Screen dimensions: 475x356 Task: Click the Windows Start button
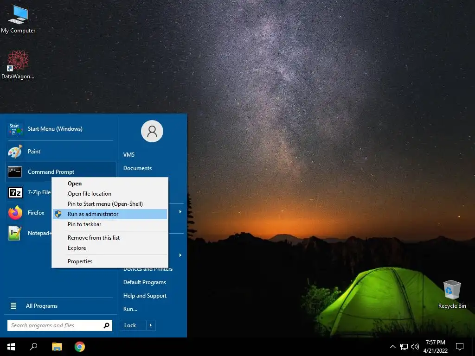(11, 347)
